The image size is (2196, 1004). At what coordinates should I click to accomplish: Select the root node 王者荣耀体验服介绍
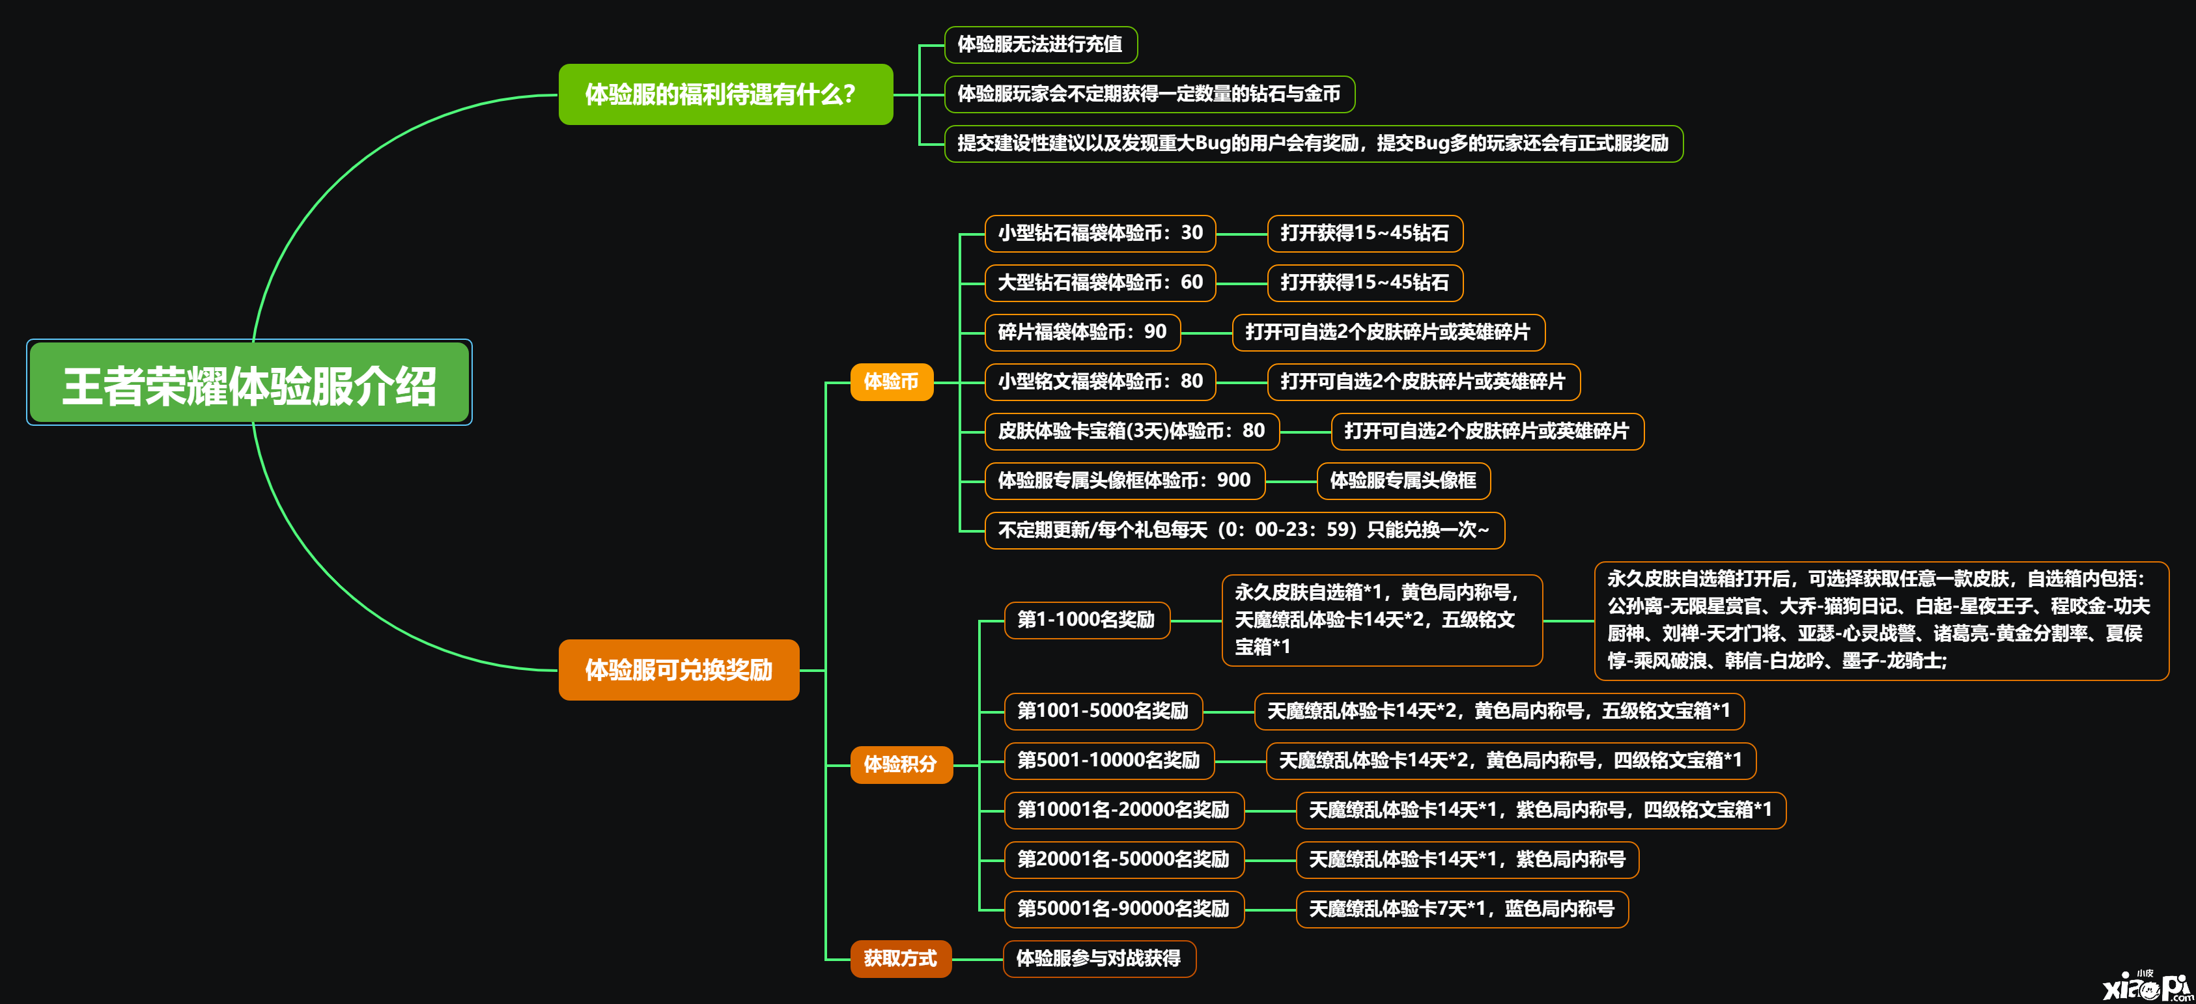pyautogui.click(x=249, y=383)
